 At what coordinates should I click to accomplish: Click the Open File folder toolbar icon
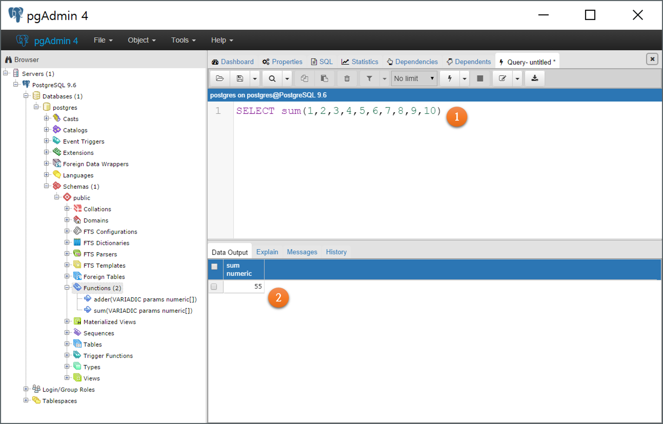(x=220, y=78)
